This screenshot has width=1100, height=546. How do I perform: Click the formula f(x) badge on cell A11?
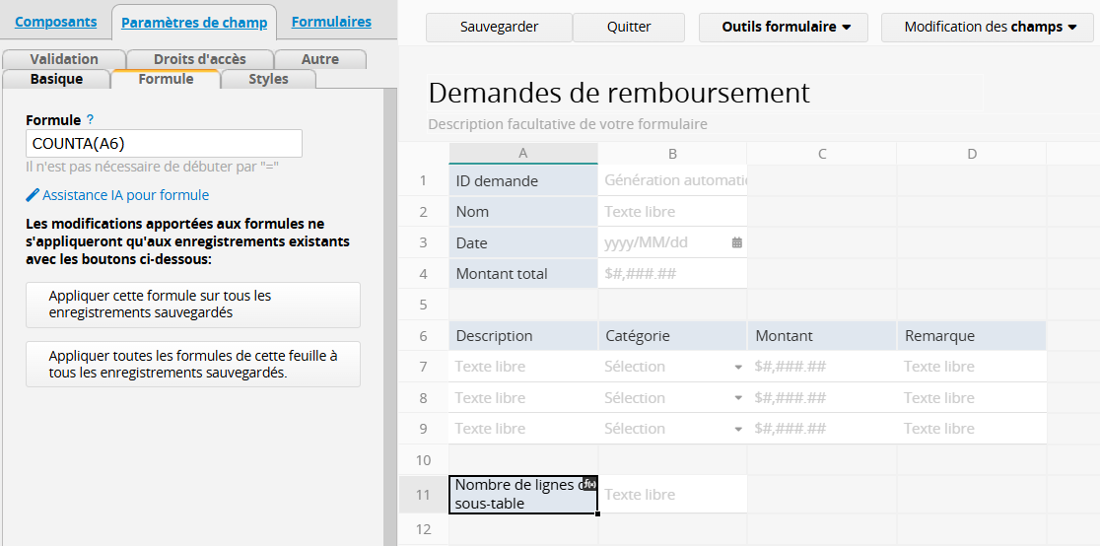589,483
